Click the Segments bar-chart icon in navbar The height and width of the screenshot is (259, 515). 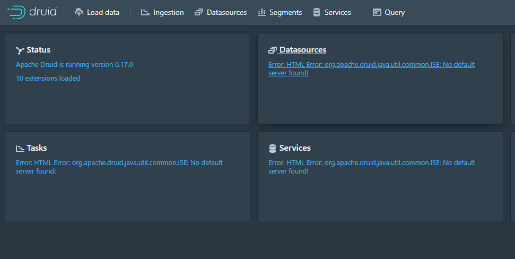pyautogui.click(x=261, y=12)
